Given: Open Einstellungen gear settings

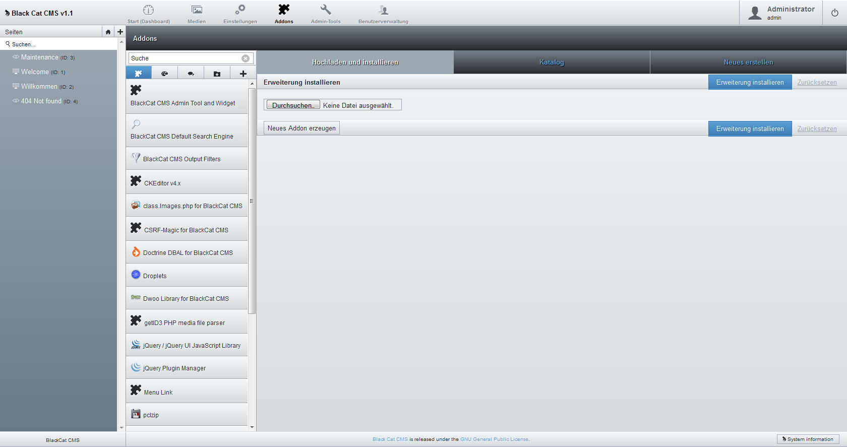Looking at the screenshot, I should pyautogui.click(x=240, y=14).
